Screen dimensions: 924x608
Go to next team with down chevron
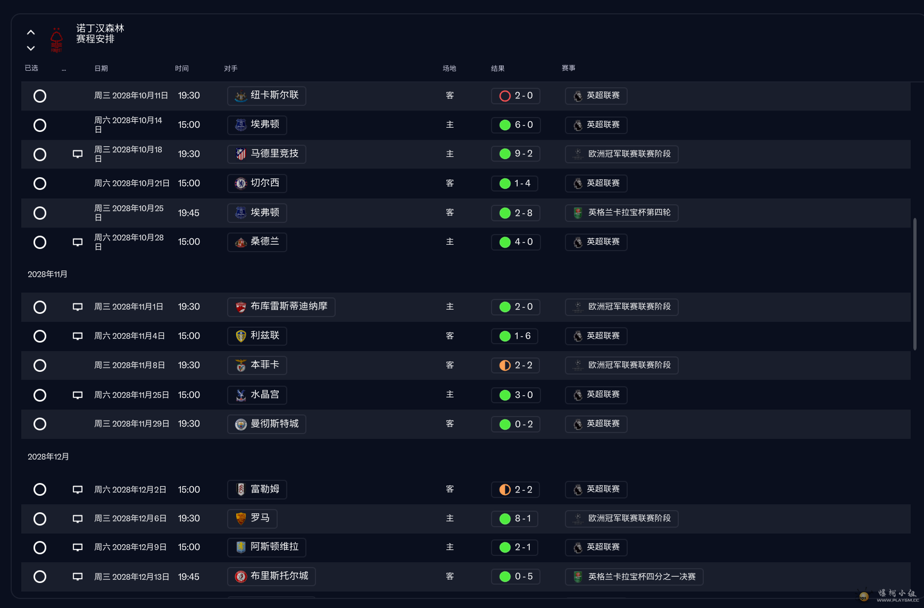tap(31, 48)
